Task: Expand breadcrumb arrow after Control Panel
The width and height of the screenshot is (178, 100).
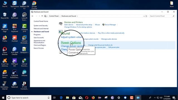Action: (60, 16)
